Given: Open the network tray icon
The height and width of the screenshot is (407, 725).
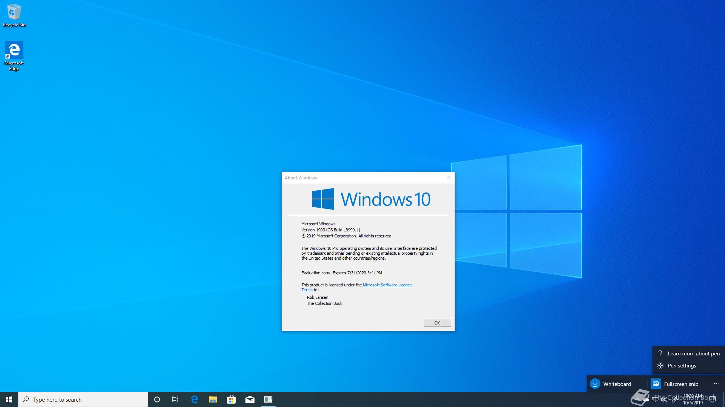Looking at the screenshot, I should [x=655, y=399].
